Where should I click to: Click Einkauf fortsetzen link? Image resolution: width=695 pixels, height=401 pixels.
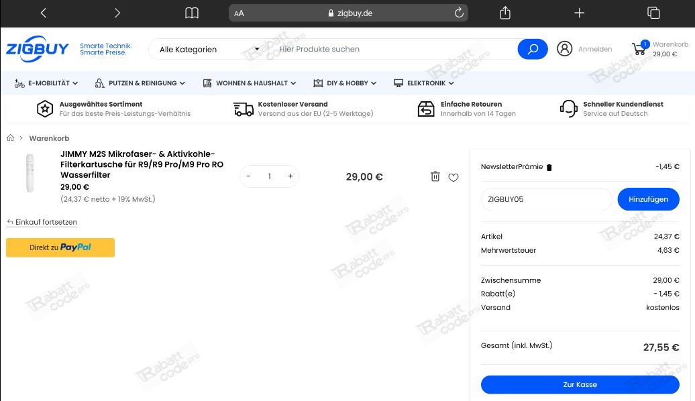(x=42, y=222)
